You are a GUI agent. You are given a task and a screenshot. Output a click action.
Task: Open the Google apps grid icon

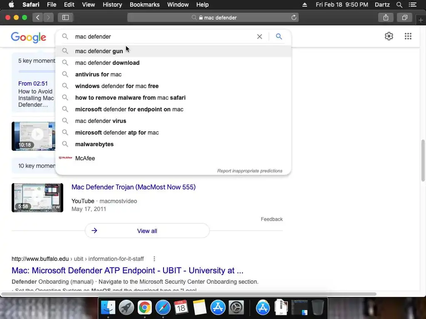pos(408,36)
